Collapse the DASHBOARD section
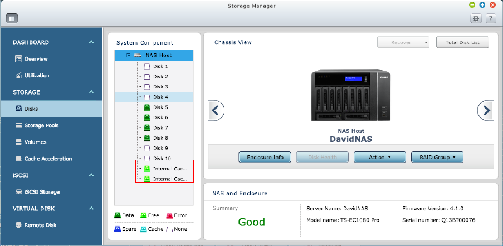 click(x=91, y=42)
